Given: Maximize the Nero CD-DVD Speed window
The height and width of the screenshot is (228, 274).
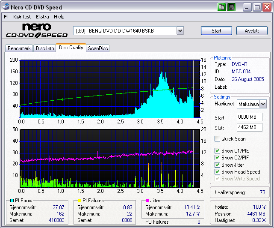Looking at the screenshot, I should [257, 7].
